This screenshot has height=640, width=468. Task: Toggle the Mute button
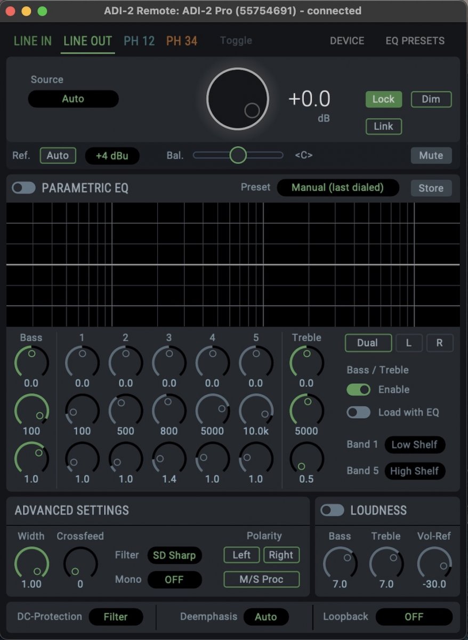point(431,155)
